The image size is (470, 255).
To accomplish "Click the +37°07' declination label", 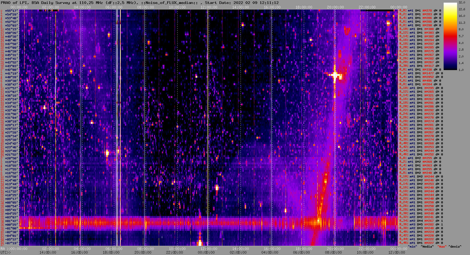I will point(11,92).
